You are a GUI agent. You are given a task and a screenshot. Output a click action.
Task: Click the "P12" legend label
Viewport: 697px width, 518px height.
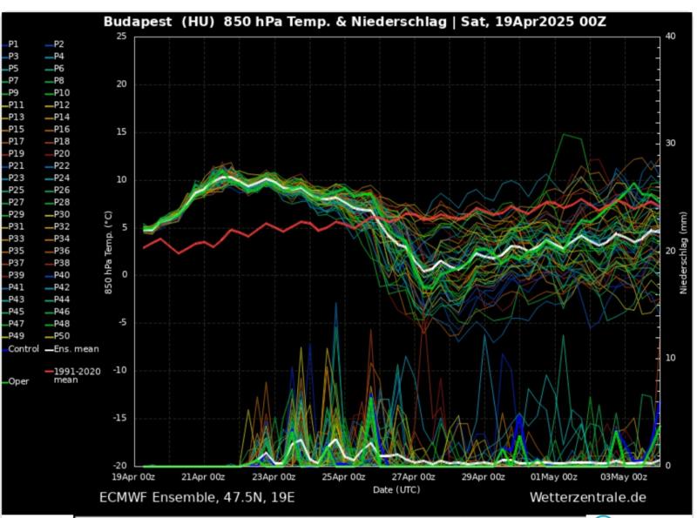click(x=58, y=104)
